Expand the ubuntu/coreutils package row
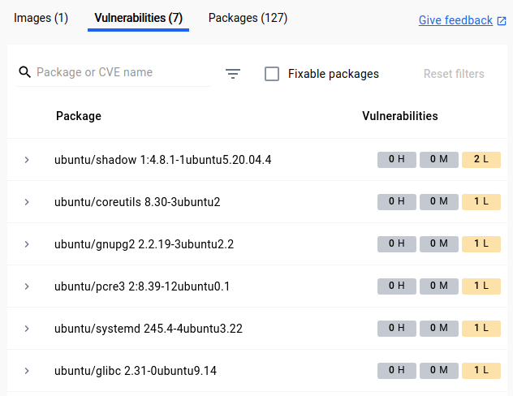The image size is (513, 396). (x=27, y=202)
